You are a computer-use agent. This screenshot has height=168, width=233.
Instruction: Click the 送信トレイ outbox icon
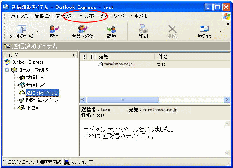coord(21,85)
